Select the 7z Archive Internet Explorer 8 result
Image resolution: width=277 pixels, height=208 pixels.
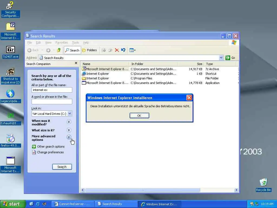tap(105, 69)
